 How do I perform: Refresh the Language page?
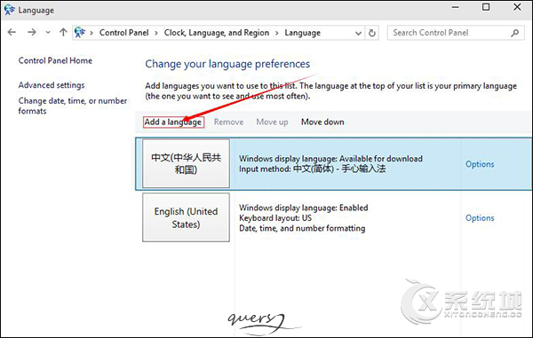pos(372,33)
